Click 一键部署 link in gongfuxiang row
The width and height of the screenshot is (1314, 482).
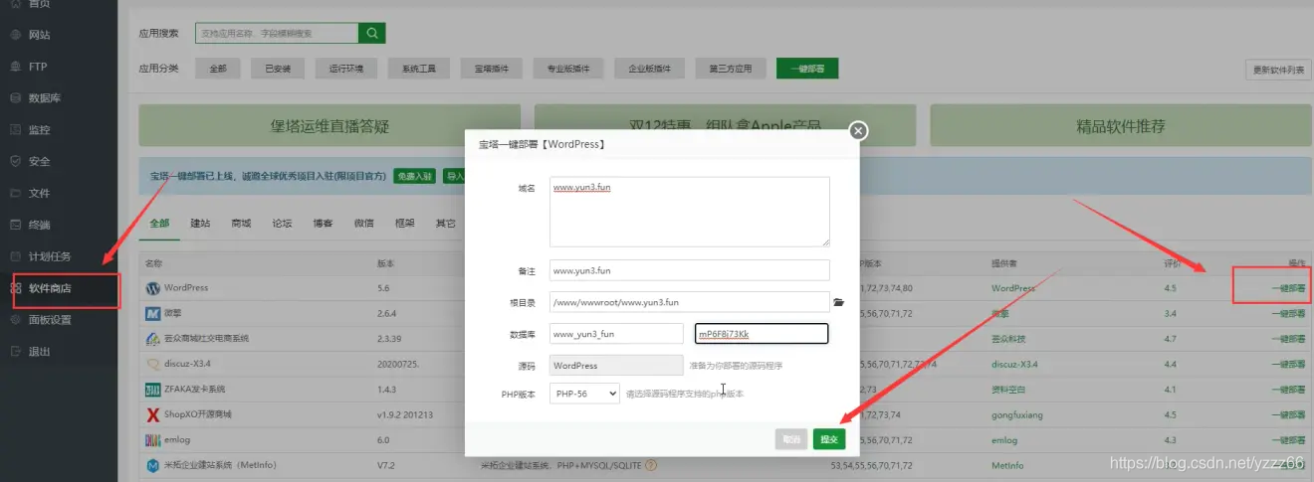pos(1288,414)
